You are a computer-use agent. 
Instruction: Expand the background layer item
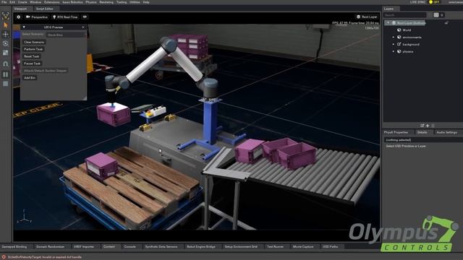(x=394, y=45)
